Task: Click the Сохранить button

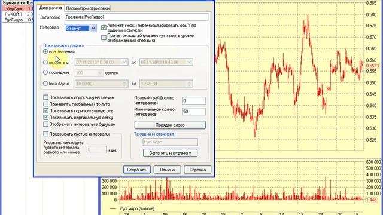Action: pyautogui.click(x=137, y=170)
